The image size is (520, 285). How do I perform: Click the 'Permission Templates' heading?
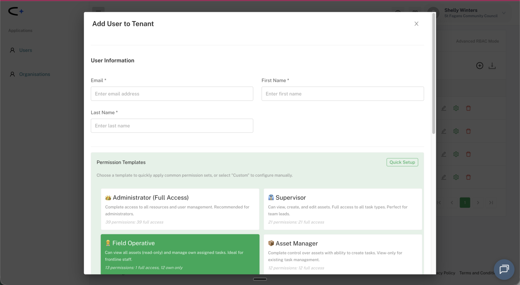121,162
